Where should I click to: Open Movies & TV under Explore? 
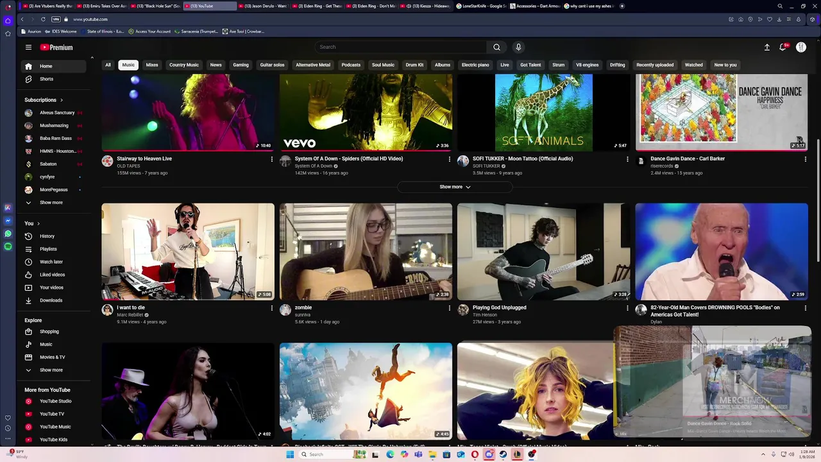pyautogui.click(x=54, y=357)
